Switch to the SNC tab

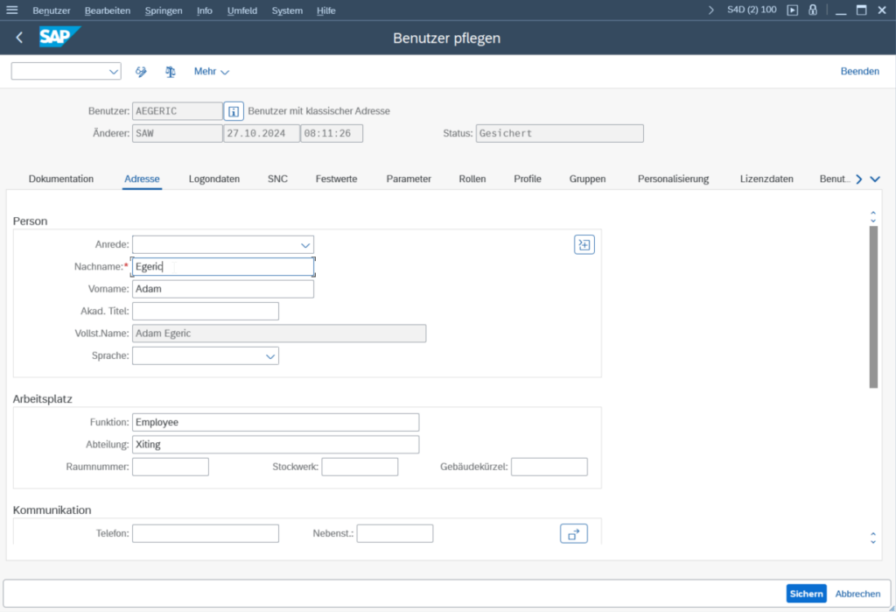(x=277, y=179)
